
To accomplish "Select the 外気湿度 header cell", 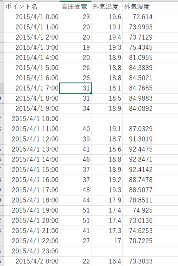I will (138, 7).
